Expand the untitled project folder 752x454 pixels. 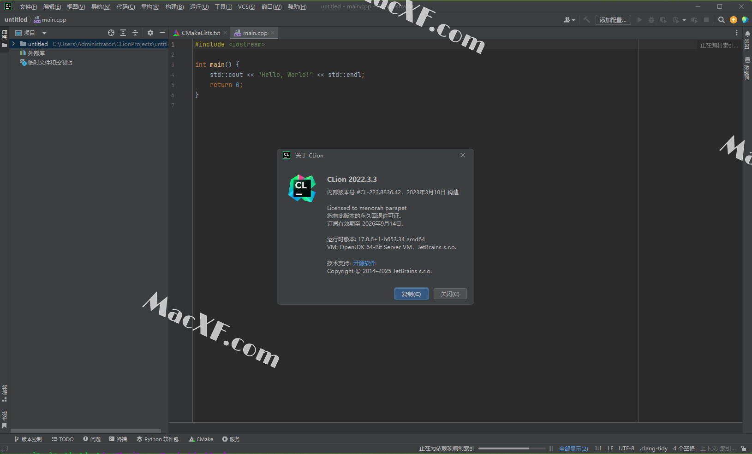tap(13, 44)
